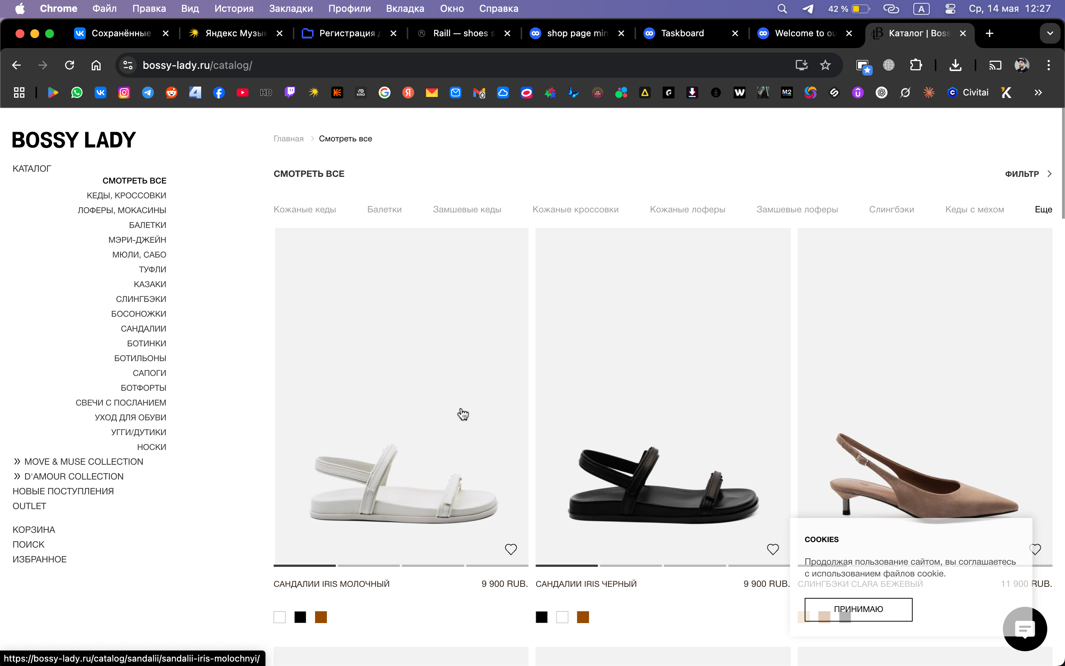Add Сандалии Iris Молочный to favorites
Image resolution: width=1065 pixels, height=666 pixels.
tap(510, 549)
